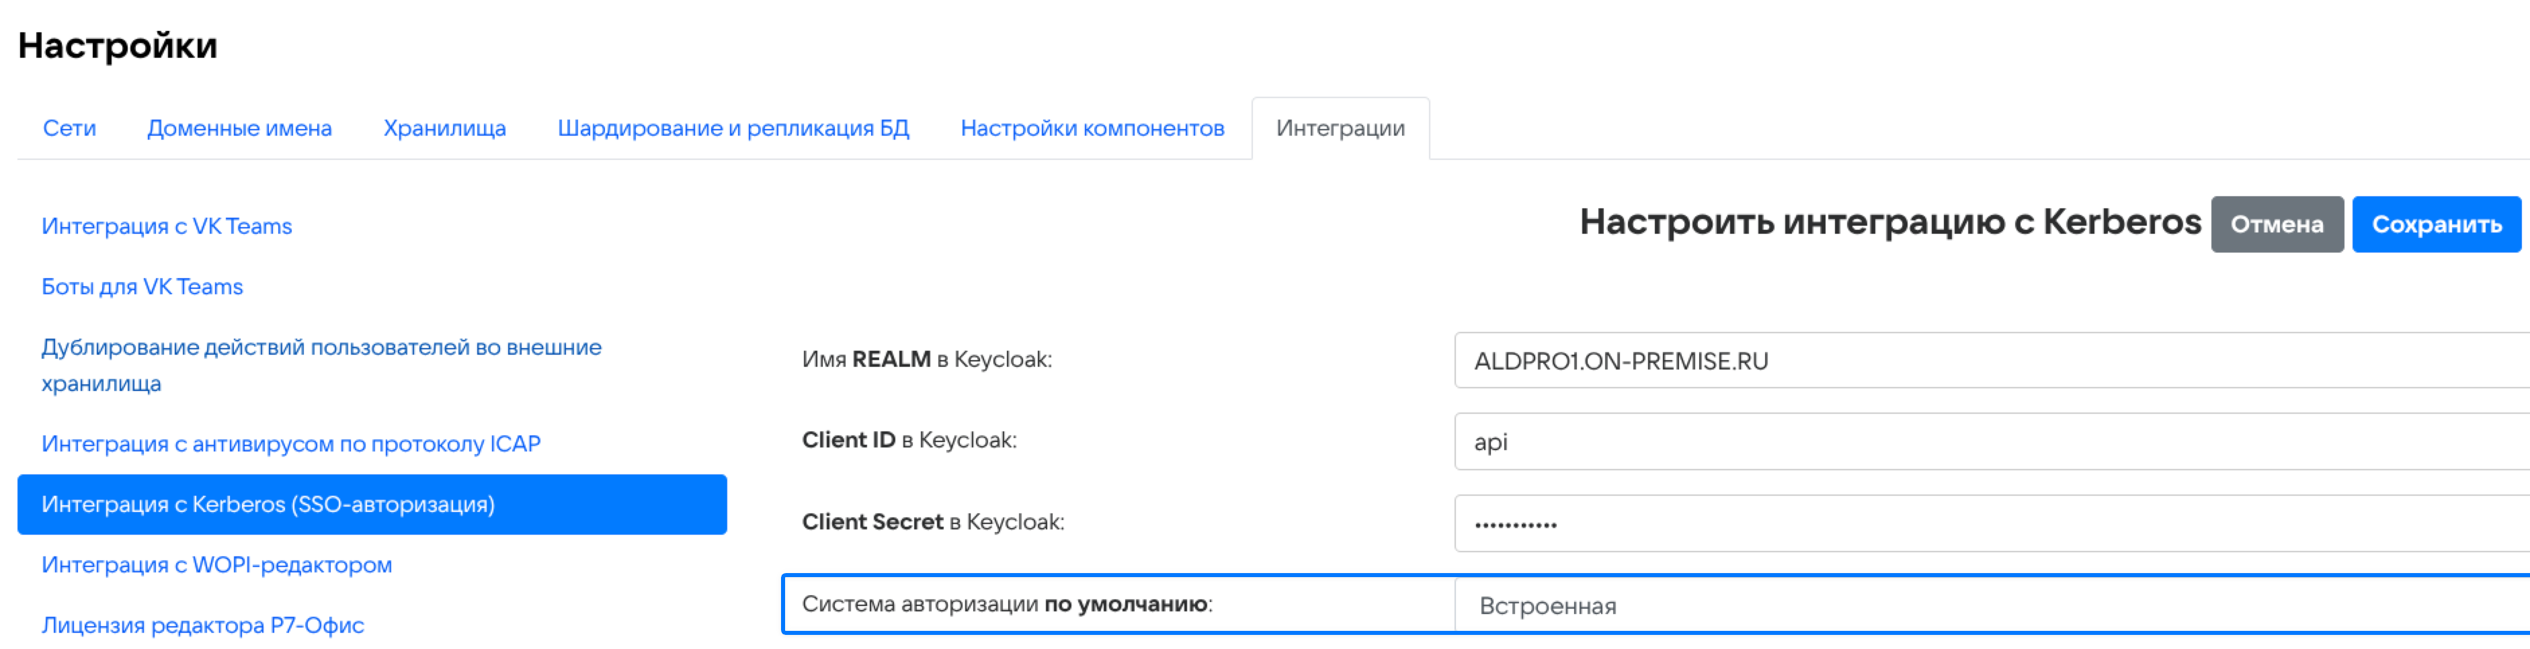Screen dimensions: 2530x649
Task: Click the blue Сохранить button
Action: pyautogui.click(x=2436, y=225)
